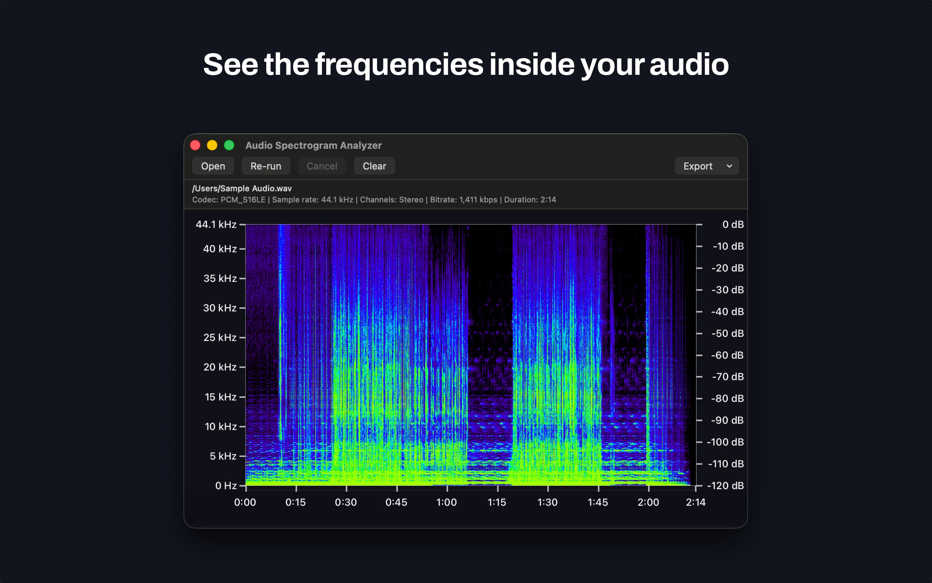This screenshot has width=932, height=583.
Task: Click the 1:15 time axis label
Action: tap(497, 502)
